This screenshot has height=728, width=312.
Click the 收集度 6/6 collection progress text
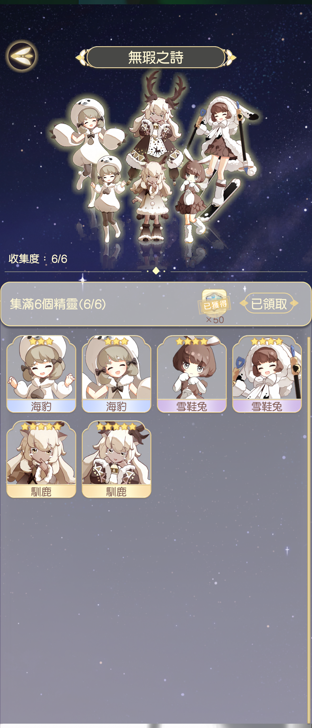pyautogui.click(x=38, y=259)
